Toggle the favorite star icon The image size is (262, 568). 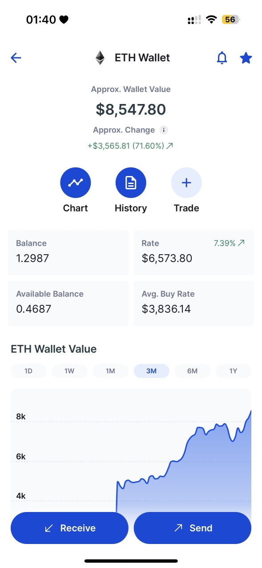(246, 58)
